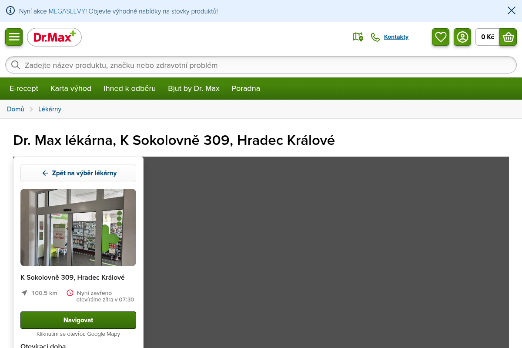Click the info icon in the announcement banner
Image resolution: width=522 pixels, height=348 pixels.
[10, 10]
